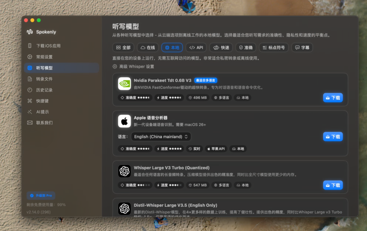This screenshot has height=231, width=367.
Task: Click 速度 chip on Apple 语音分析器 card
Action: [x=169, y=149]
